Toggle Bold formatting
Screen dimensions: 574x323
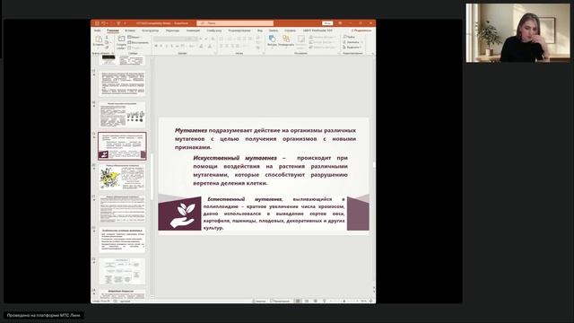point(156,46)
